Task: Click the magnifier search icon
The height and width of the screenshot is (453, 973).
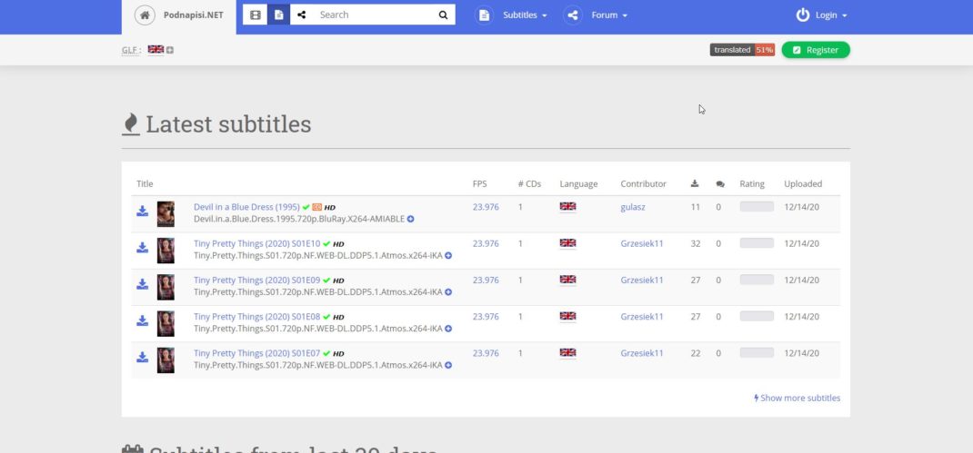Action: pos(443,15)
